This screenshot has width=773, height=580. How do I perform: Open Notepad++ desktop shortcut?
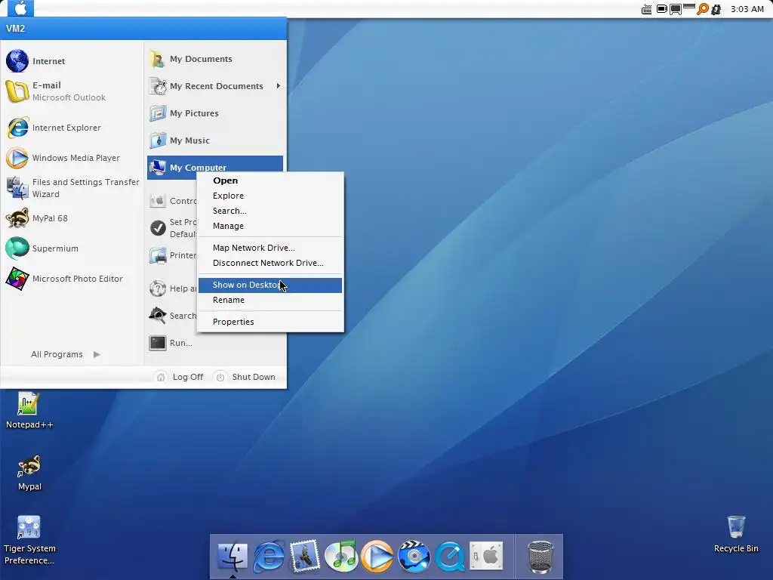(29, 410)
